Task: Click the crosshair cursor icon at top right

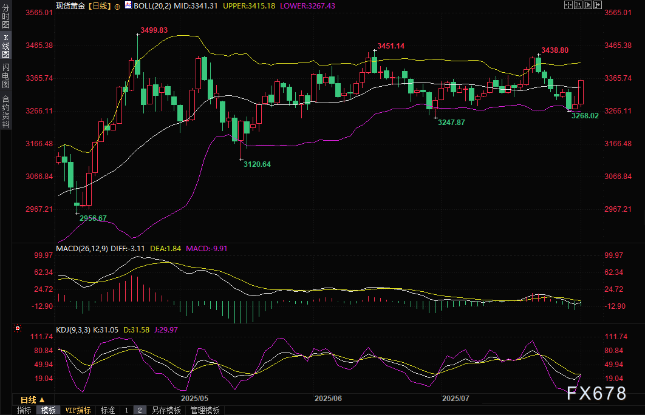Action: [x=568, y=5]
